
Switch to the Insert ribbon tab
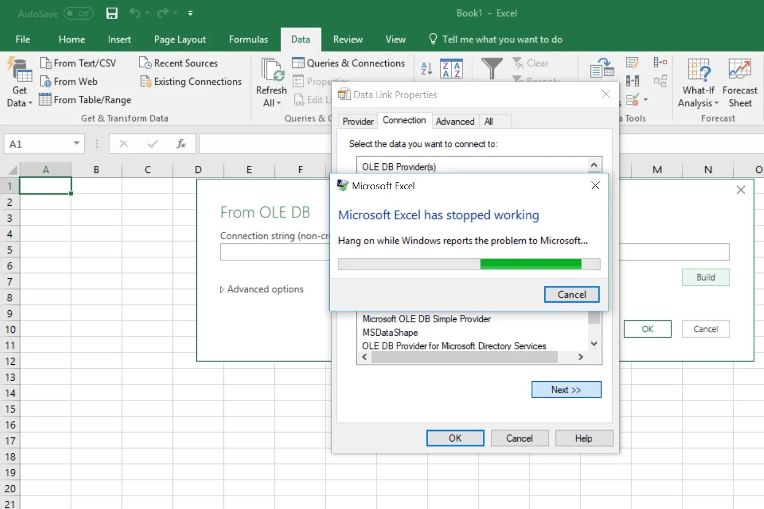[x=119, y=39]
